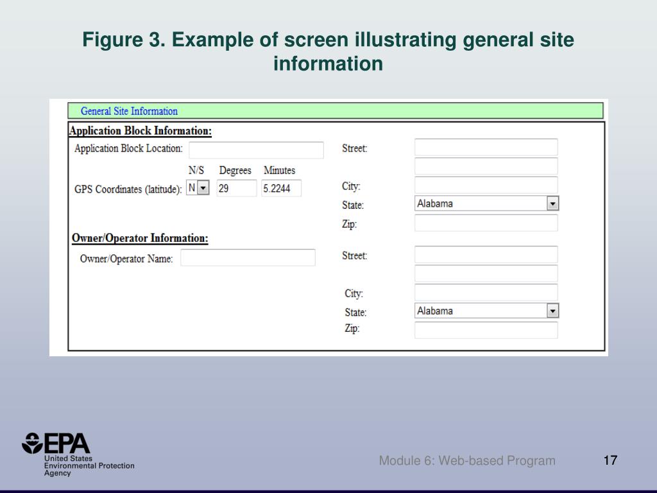Open the General Site Information link

(x=129, y=111)
